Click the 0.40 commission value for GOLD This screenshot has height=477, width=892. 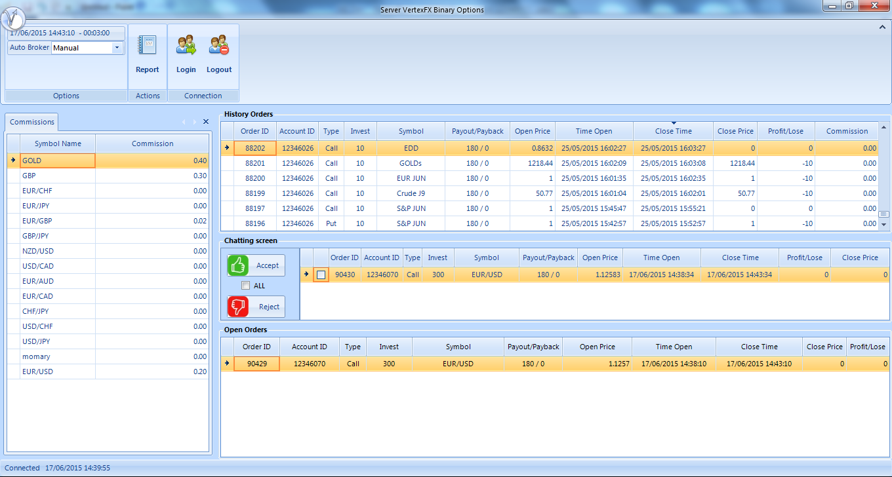point(152,161)
